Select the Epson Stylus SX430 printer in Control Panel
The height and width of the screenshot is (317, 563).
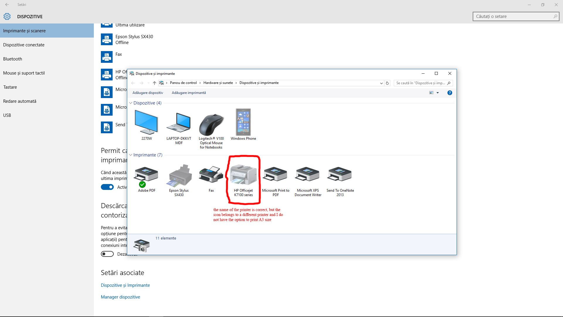click(179, 176)
